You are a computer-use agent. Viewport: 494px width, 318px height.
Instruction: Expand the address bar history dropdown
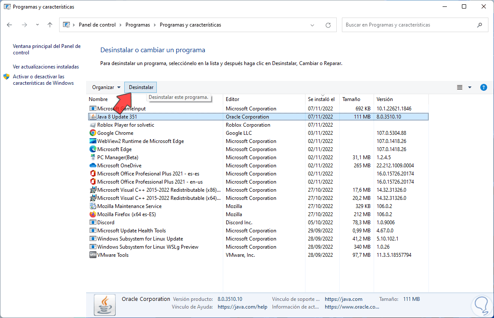click(312, 25)
